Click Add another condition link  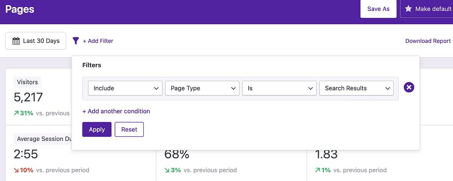[116, 111]
